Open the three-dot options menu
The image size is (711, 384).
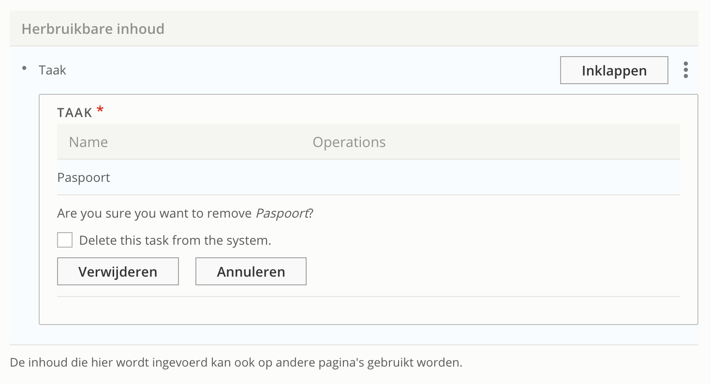click(686, 70)
